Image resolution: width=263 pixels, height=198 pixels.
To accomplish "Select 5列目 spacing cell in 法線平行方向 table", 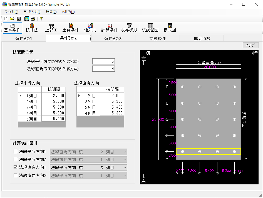I will point(53,119).
